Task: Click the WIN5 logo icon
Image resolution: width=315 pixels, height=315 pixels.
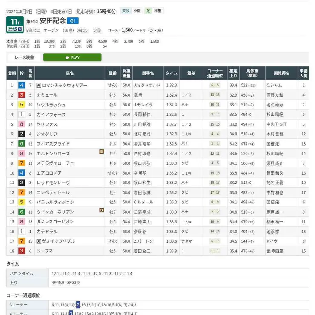Action: coord(14,29)
